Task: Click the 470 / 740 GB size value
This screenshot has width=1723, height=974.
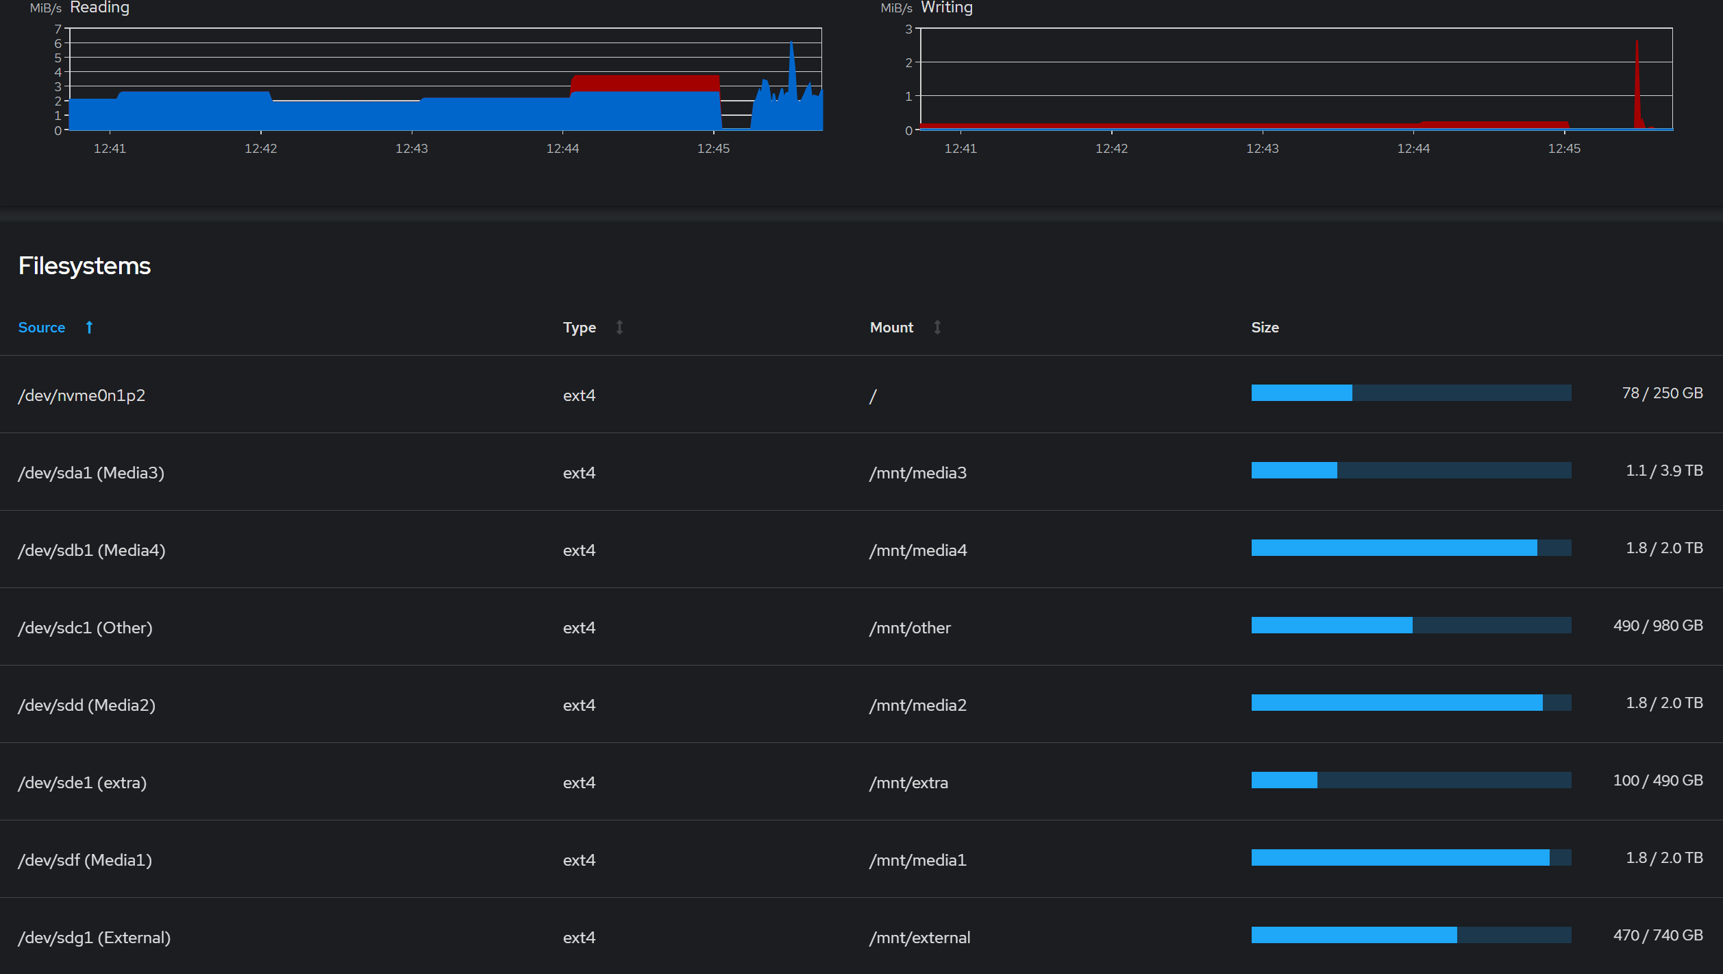Action: click(x=1658, y=936)
